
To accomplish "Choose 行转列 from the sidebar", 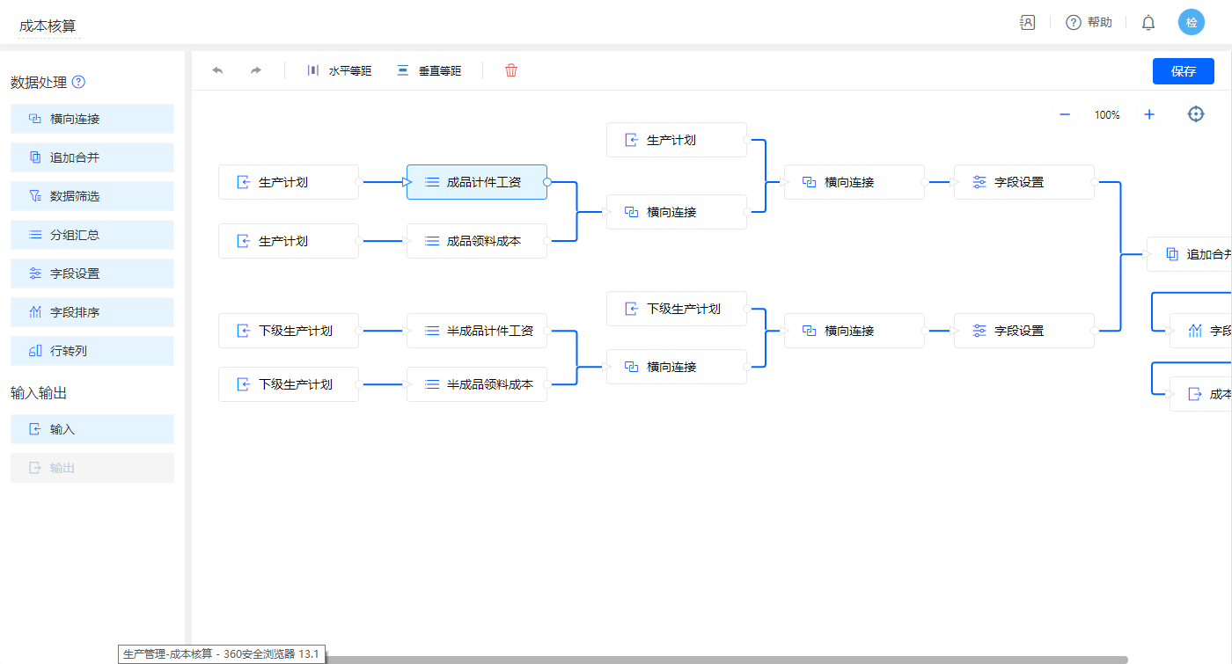I will click(92, 351).
